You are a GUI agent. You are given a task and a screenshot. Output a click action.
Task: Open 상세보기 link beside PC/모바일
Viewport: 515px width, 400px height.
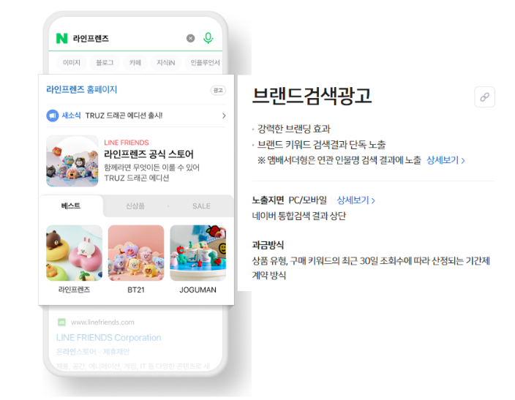356,200
